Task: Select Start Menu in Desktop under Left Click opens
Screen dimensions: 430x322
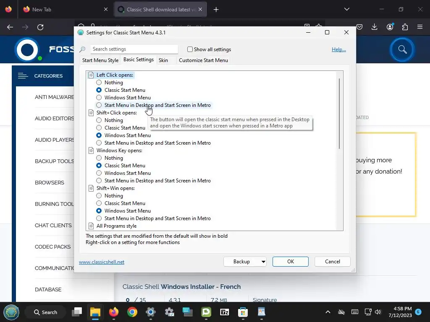Action: coord(99,105)
